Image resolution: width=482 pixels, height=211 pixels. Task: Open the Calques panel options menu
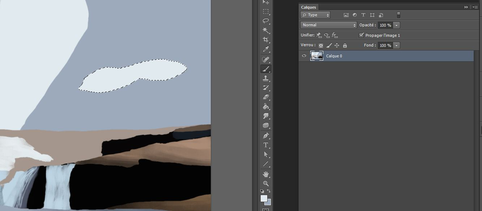(475, 7)
